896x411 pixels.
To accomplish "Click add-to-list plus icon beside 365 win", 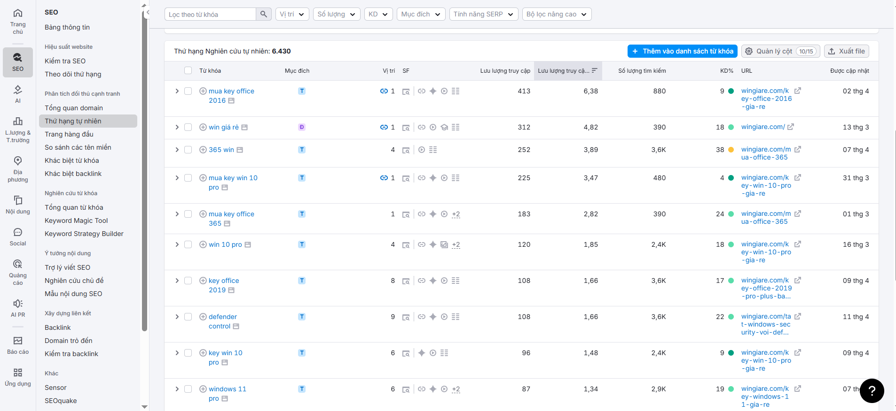I will [x=203, y=150].
